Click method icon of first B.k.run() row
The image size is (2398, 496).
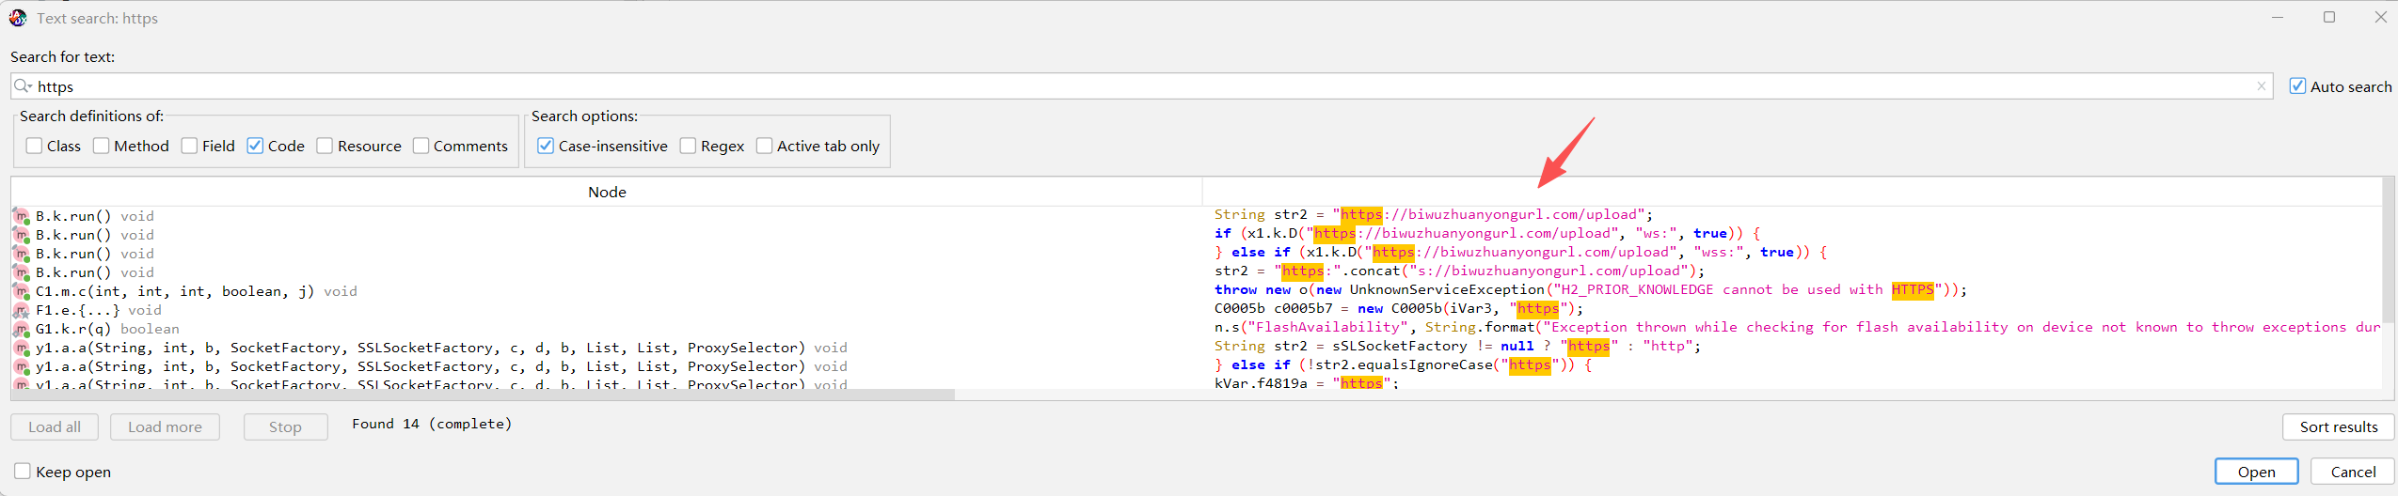[21, 216]
